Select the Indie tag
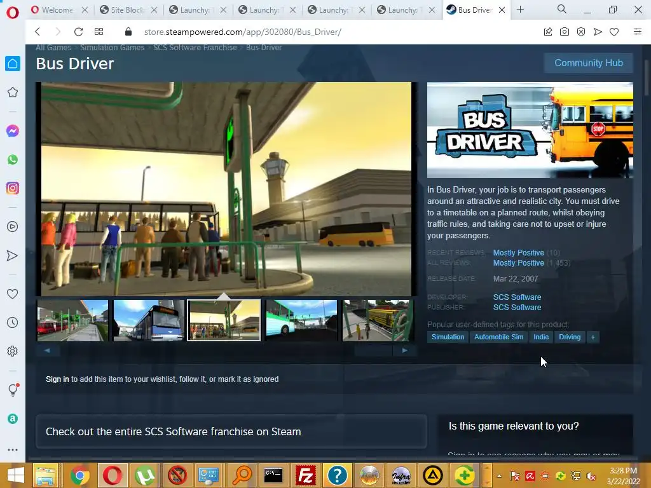The width and height of the screenshot is (651, 488). click(541, 337)
